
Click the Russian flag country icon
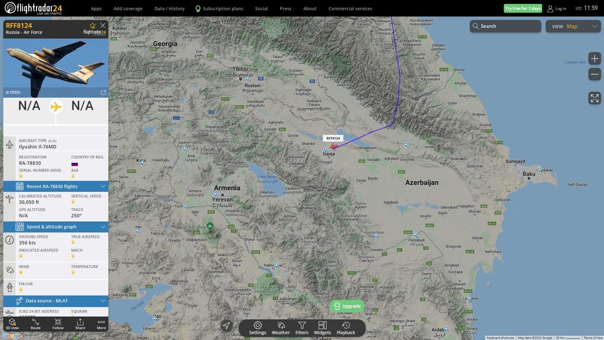[x=75, y=164]
